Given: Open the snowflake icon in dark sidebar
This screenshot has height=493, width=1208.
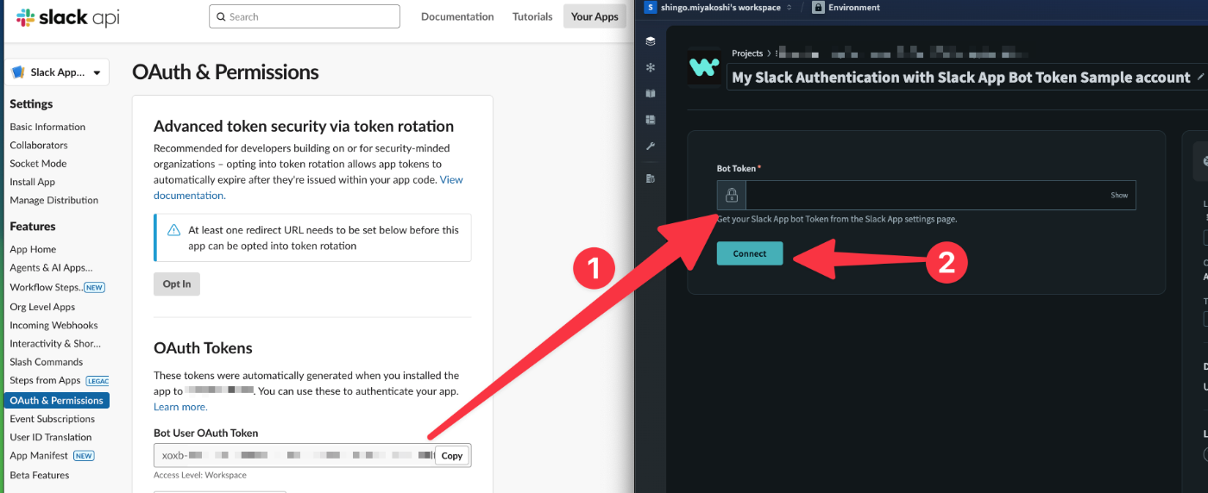Looking at the screenshot, I should (x=651, y=67).
